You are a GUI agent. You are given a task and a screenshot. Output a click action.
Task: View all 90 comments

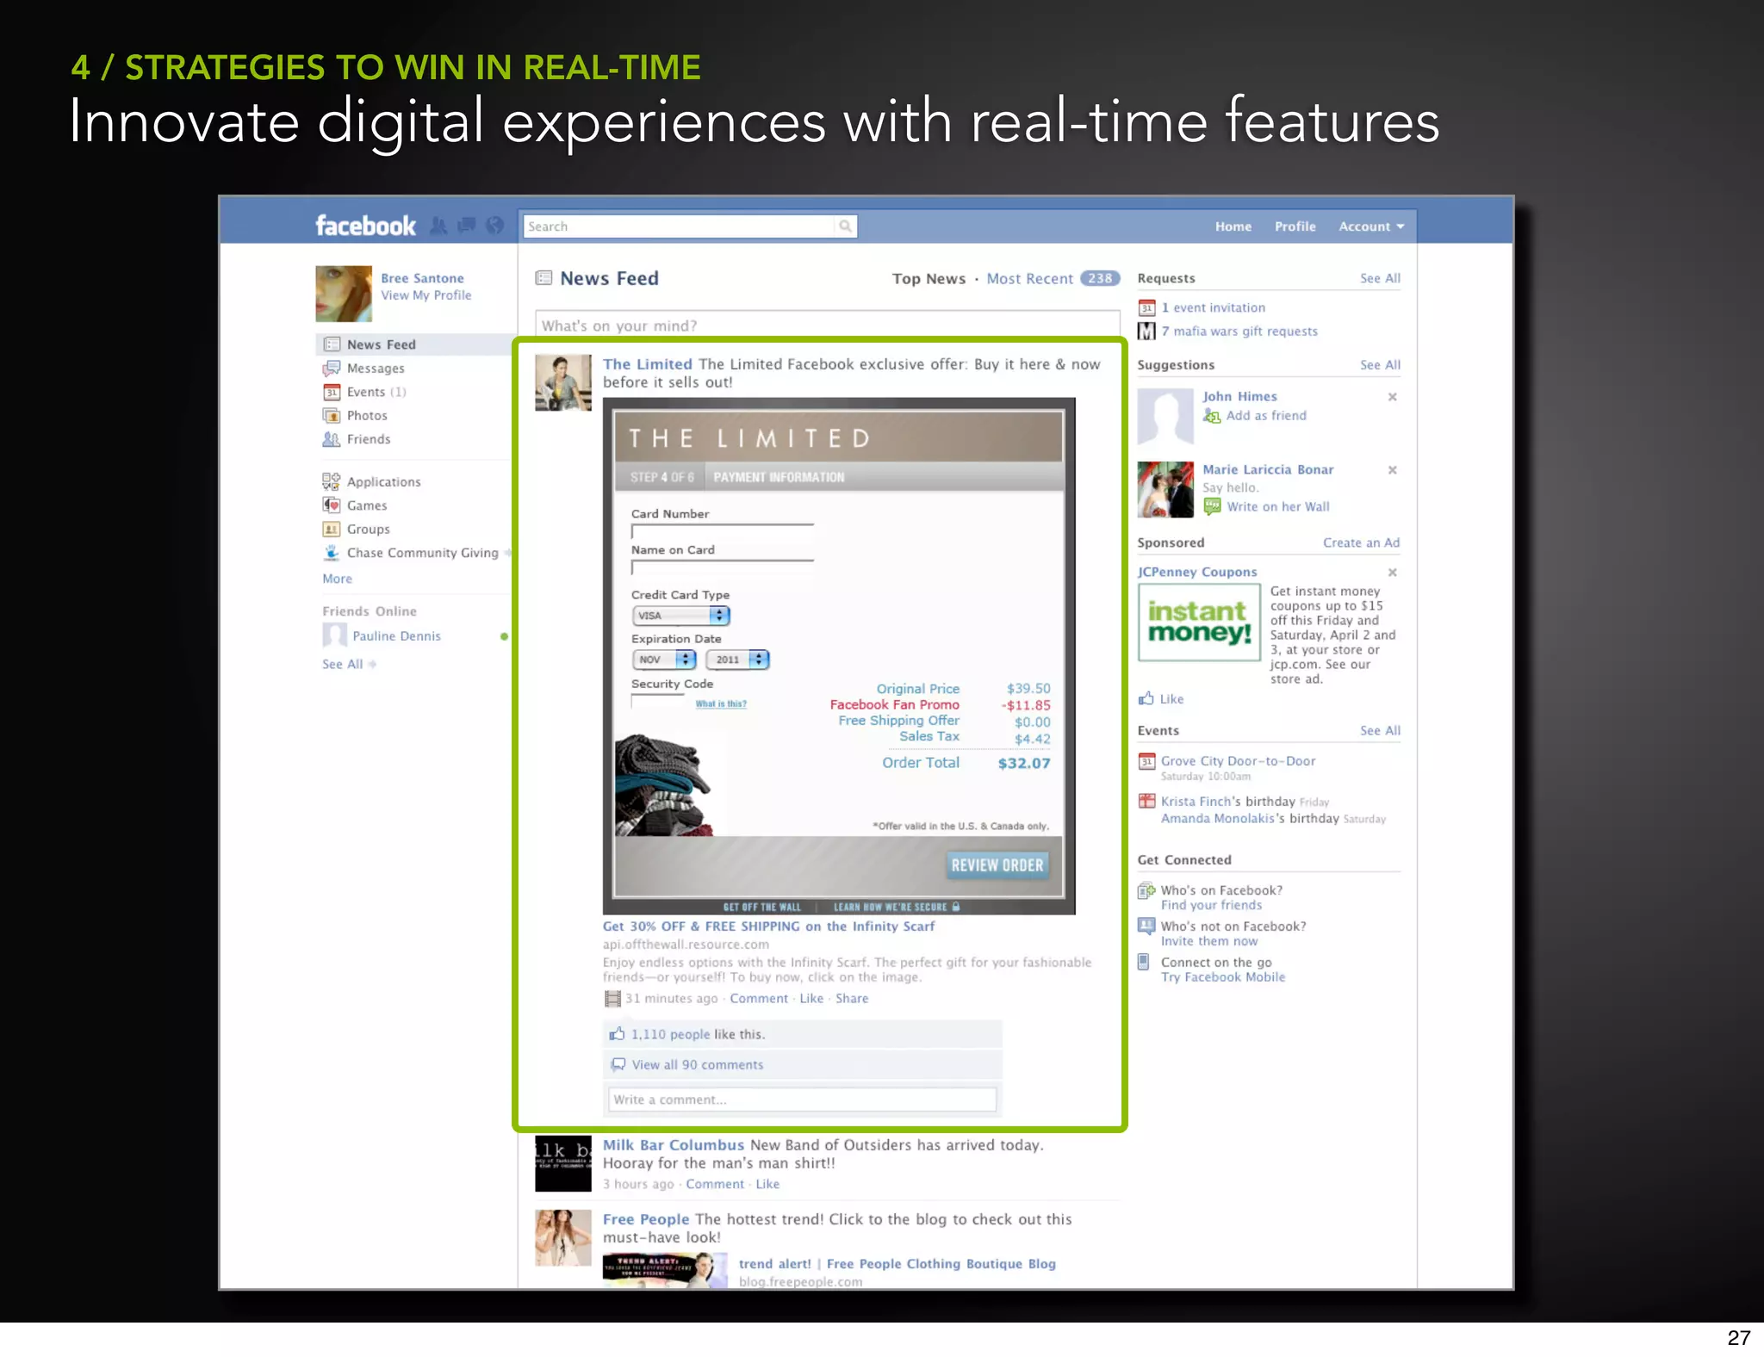(x=698, y=1065)
